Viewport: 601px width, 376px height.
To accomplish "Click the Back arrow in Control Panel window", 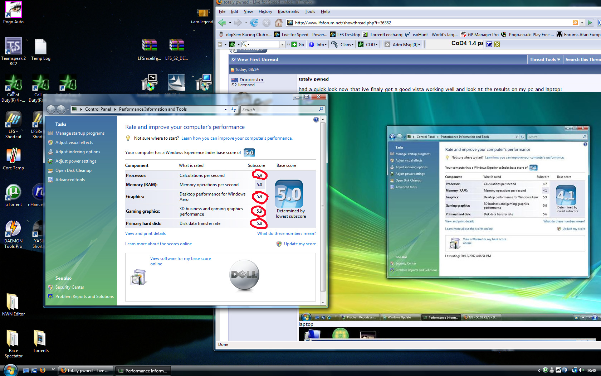I will pos(51,109).
